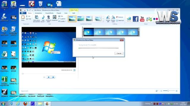
Task: Cancel the movie saving progress dialog
Action: (x=119, y=53)
